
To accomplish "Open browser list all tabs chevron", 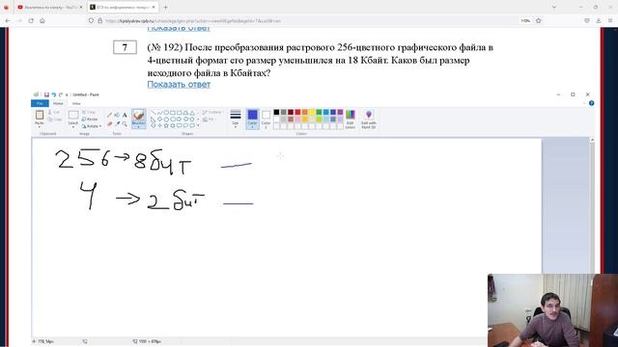I will point(553,7).
